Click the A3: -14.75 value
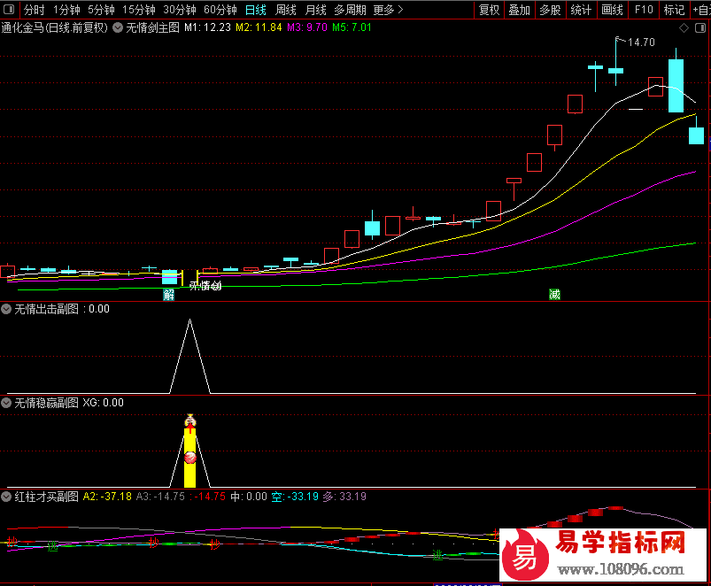Screen dimensions: 711x586 pyautogui.click(x=160, y=497)
